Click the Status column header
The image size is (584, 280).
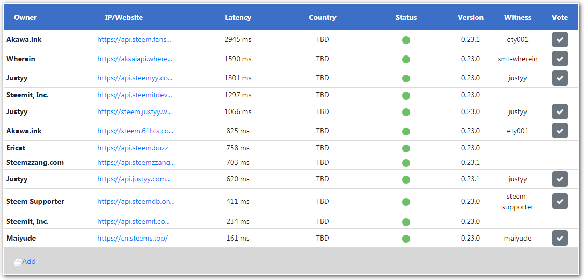click(x=406, y=17)
